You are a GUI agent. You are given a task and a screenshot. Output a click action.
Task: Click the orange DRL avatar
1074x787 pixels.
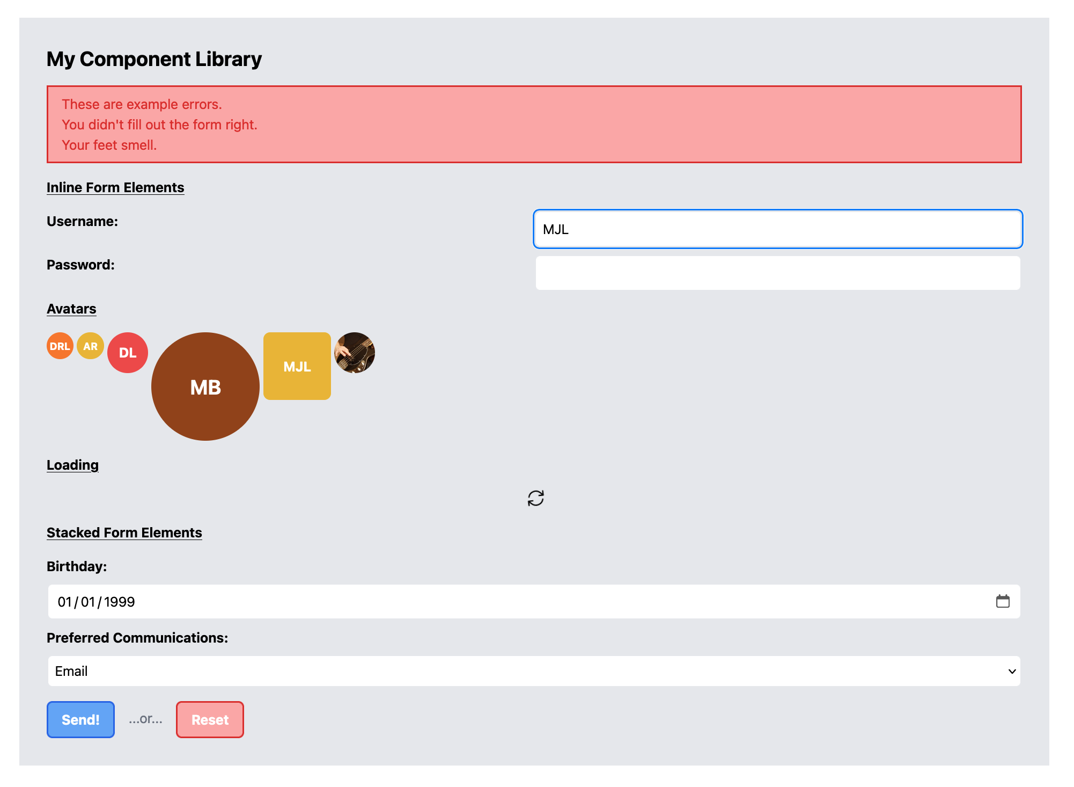60,346
